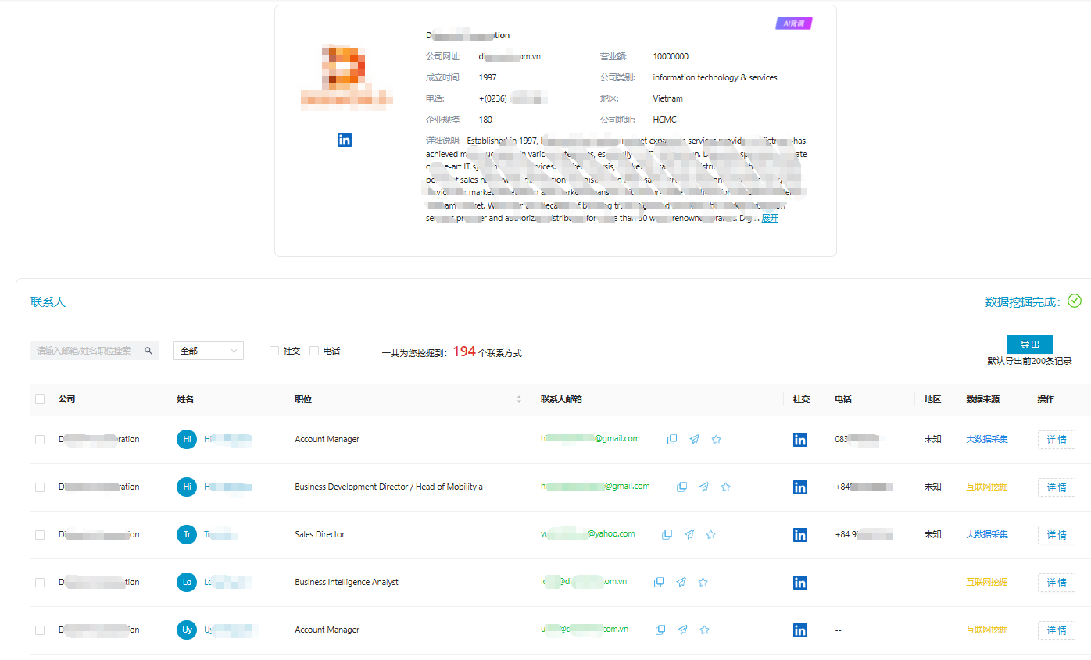This screenshot has width=1091, height=660.
Task: Star the Business Intelligence Analyst contact
Action: (703, 583)
